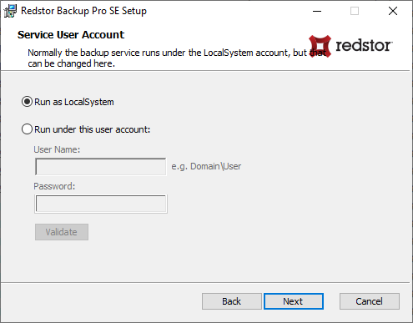Click the User Name input field

101,167
